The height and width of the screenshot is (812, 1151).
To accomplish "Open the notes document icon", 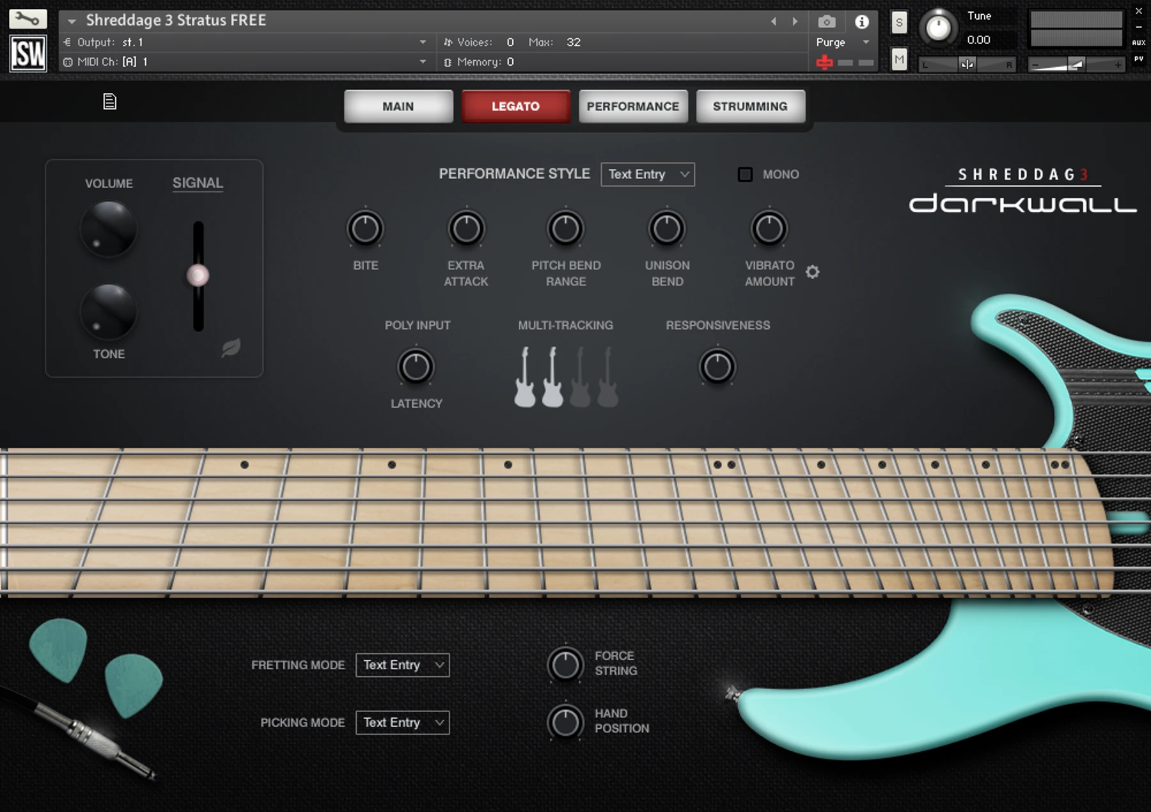I will coord(110,101).
